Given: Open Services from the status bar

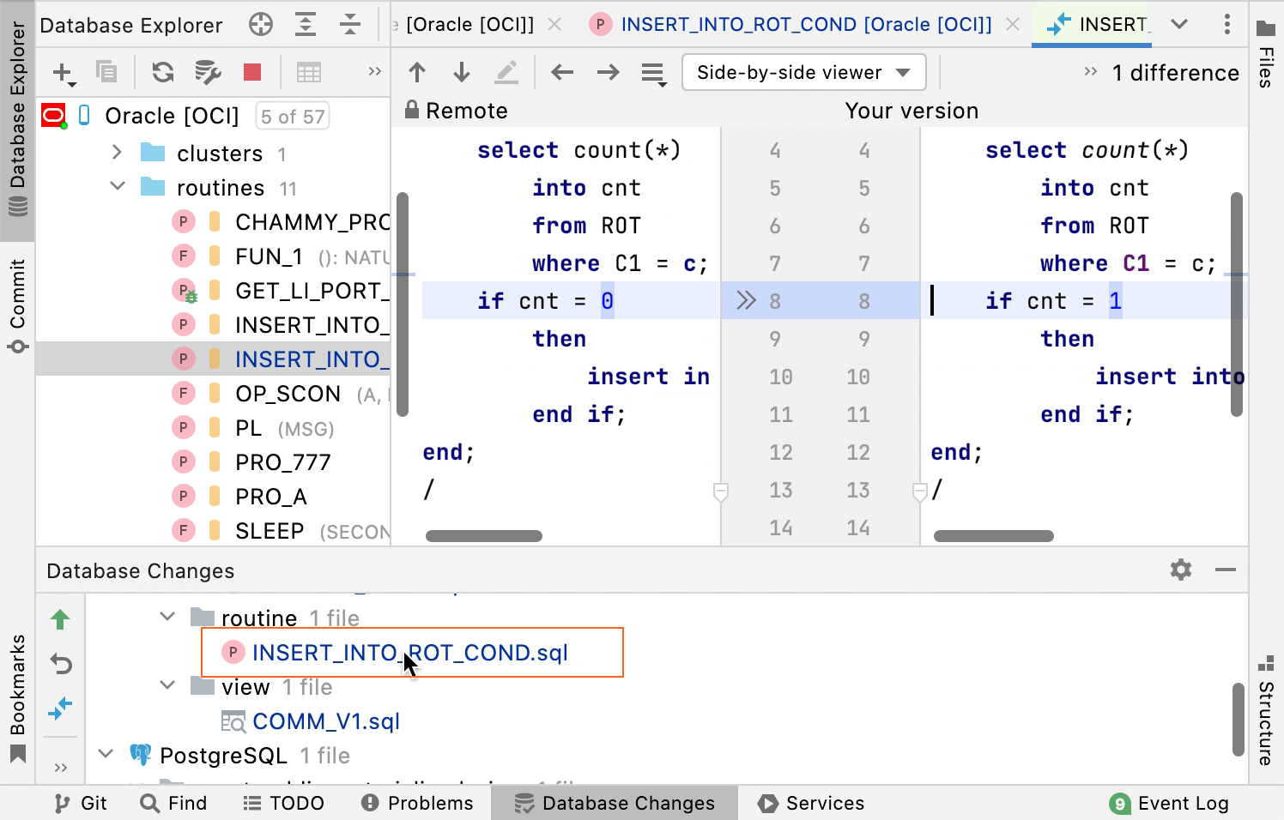Looking at the screenshot, I should [810, 803].
